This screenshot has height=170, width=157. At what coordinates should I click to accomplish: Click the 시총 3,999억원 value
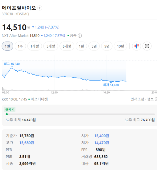[27, 164]
